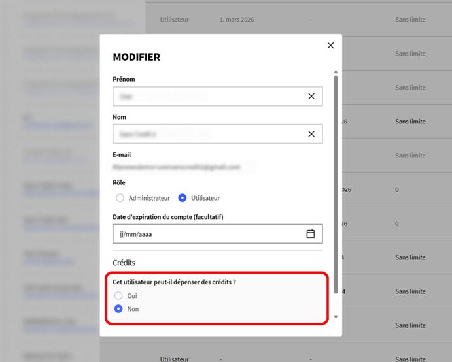This screenshot has width=452, height=362.
Task: Click 'Sans limite' in the top table row
Action: coord(410,20)
